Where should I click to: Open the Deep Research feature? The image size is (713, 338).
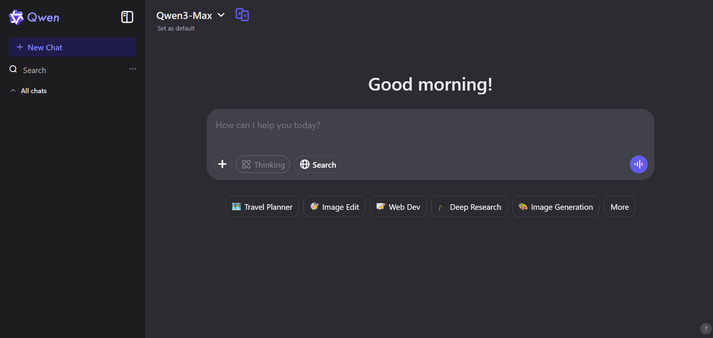click(x=469, y=206)
